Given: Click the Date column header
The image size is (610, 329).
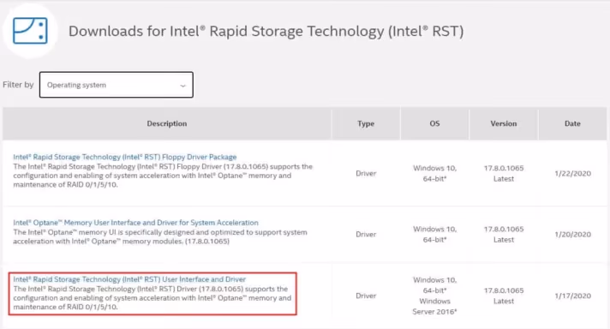Looking at the screenshot, I should 572,123.
